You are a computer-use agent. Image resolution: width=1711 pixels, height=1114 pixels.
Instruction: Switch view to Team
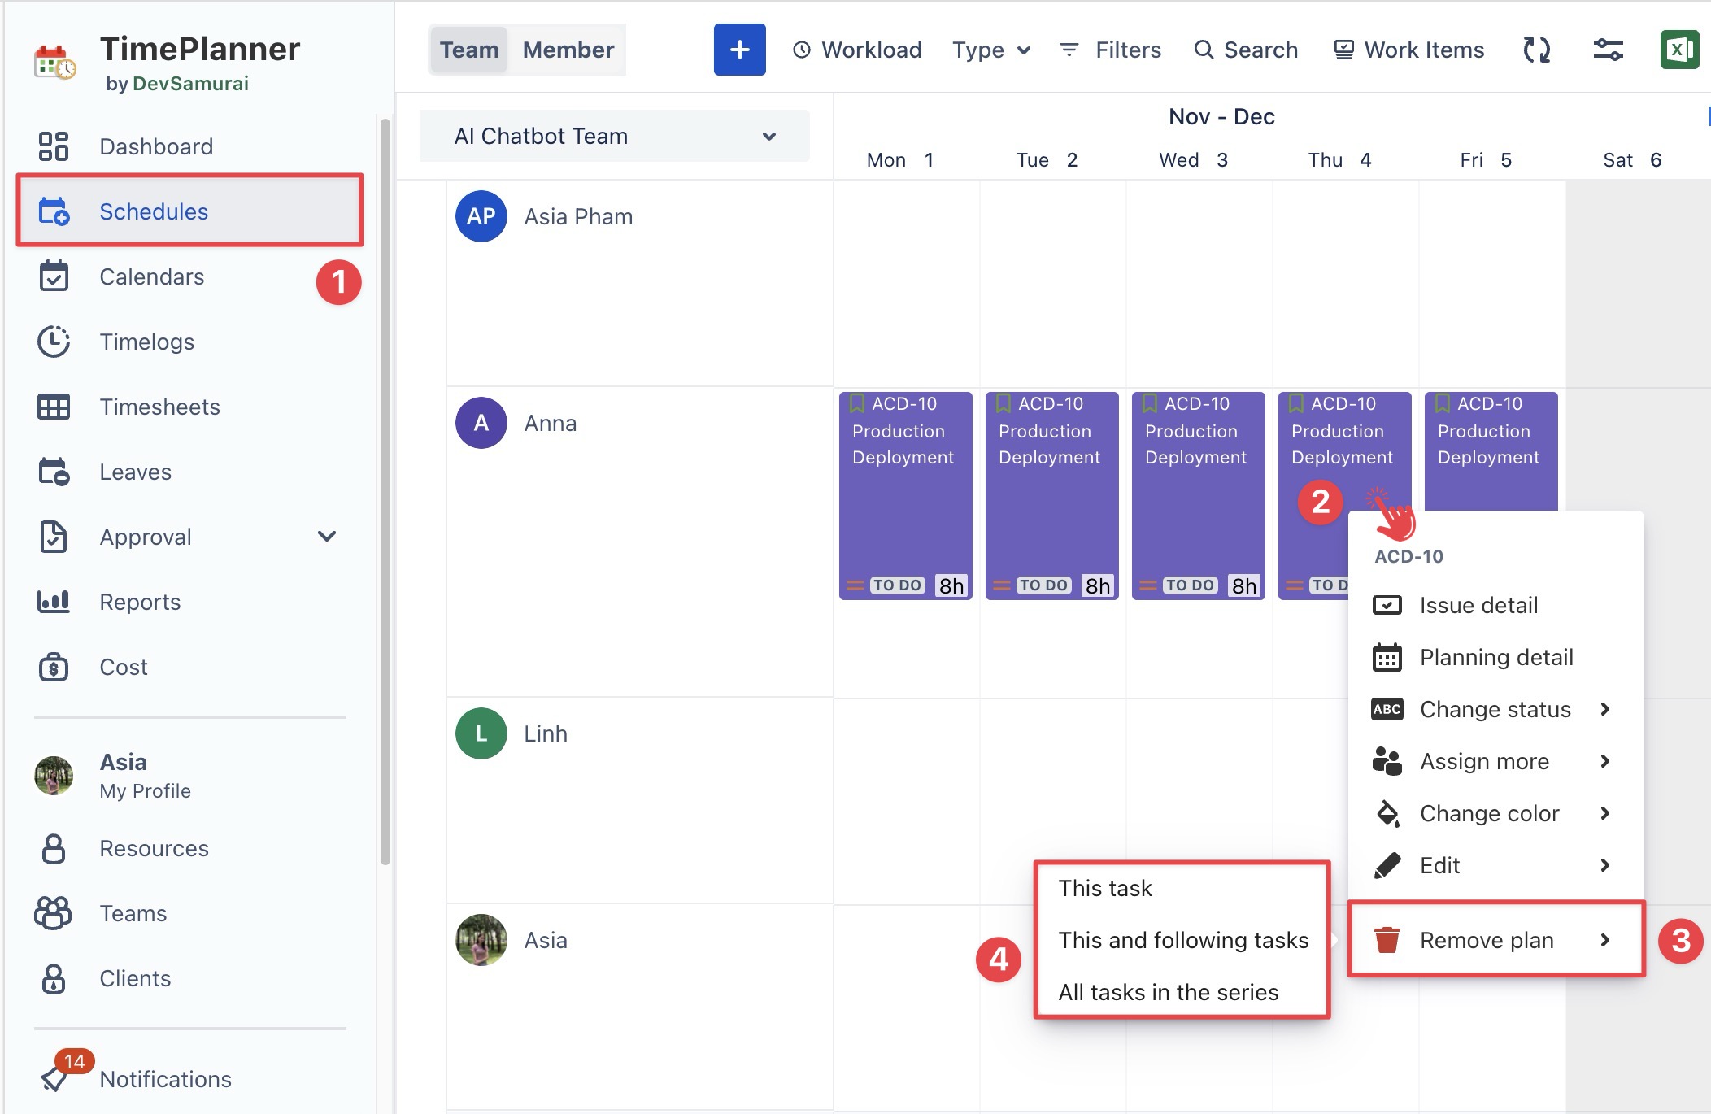coord(469,50)
